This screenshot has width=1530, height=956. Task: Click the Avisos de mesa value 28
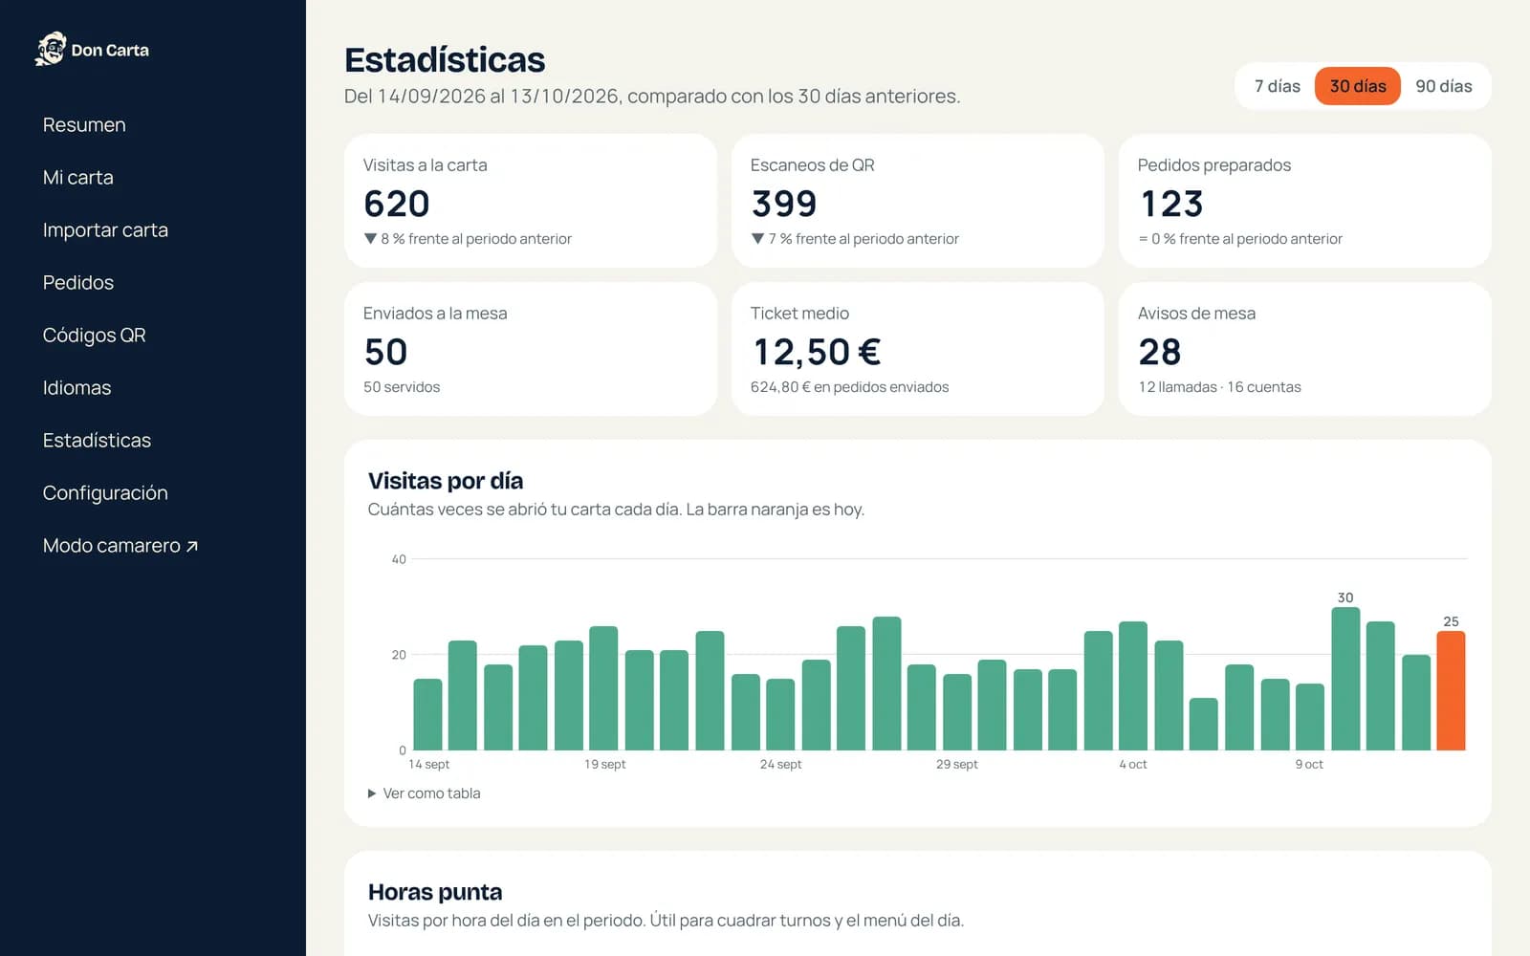(x=1160, y=352)
